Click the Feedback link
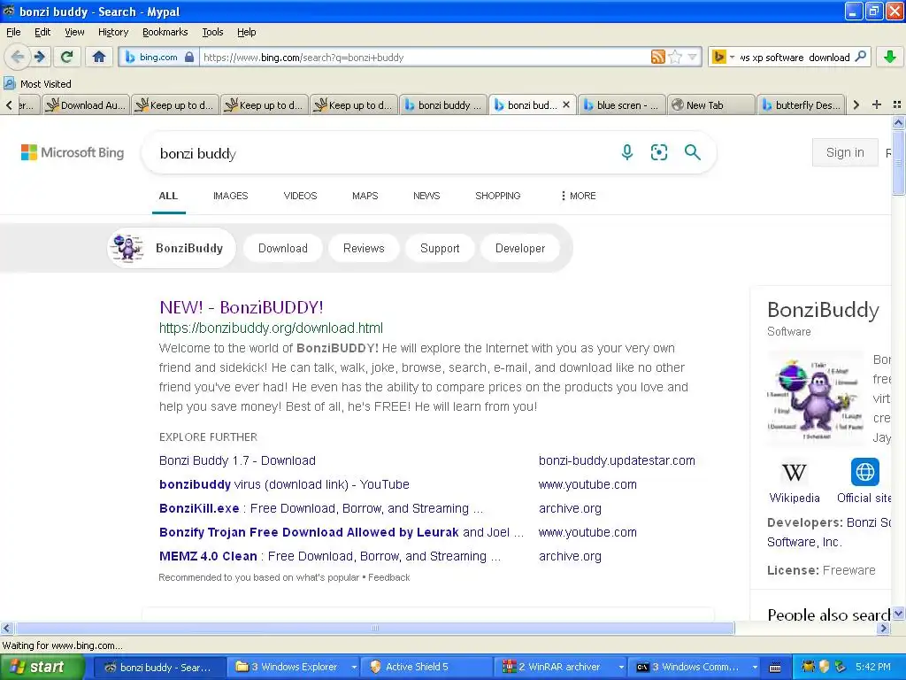 (x=389, y=577)
